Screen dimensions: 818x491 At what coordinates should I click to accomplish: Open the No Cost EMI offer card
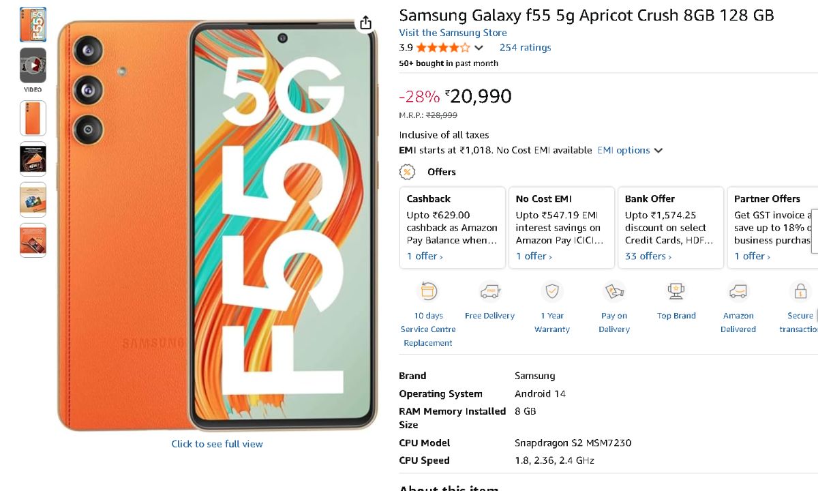(561, 227)
